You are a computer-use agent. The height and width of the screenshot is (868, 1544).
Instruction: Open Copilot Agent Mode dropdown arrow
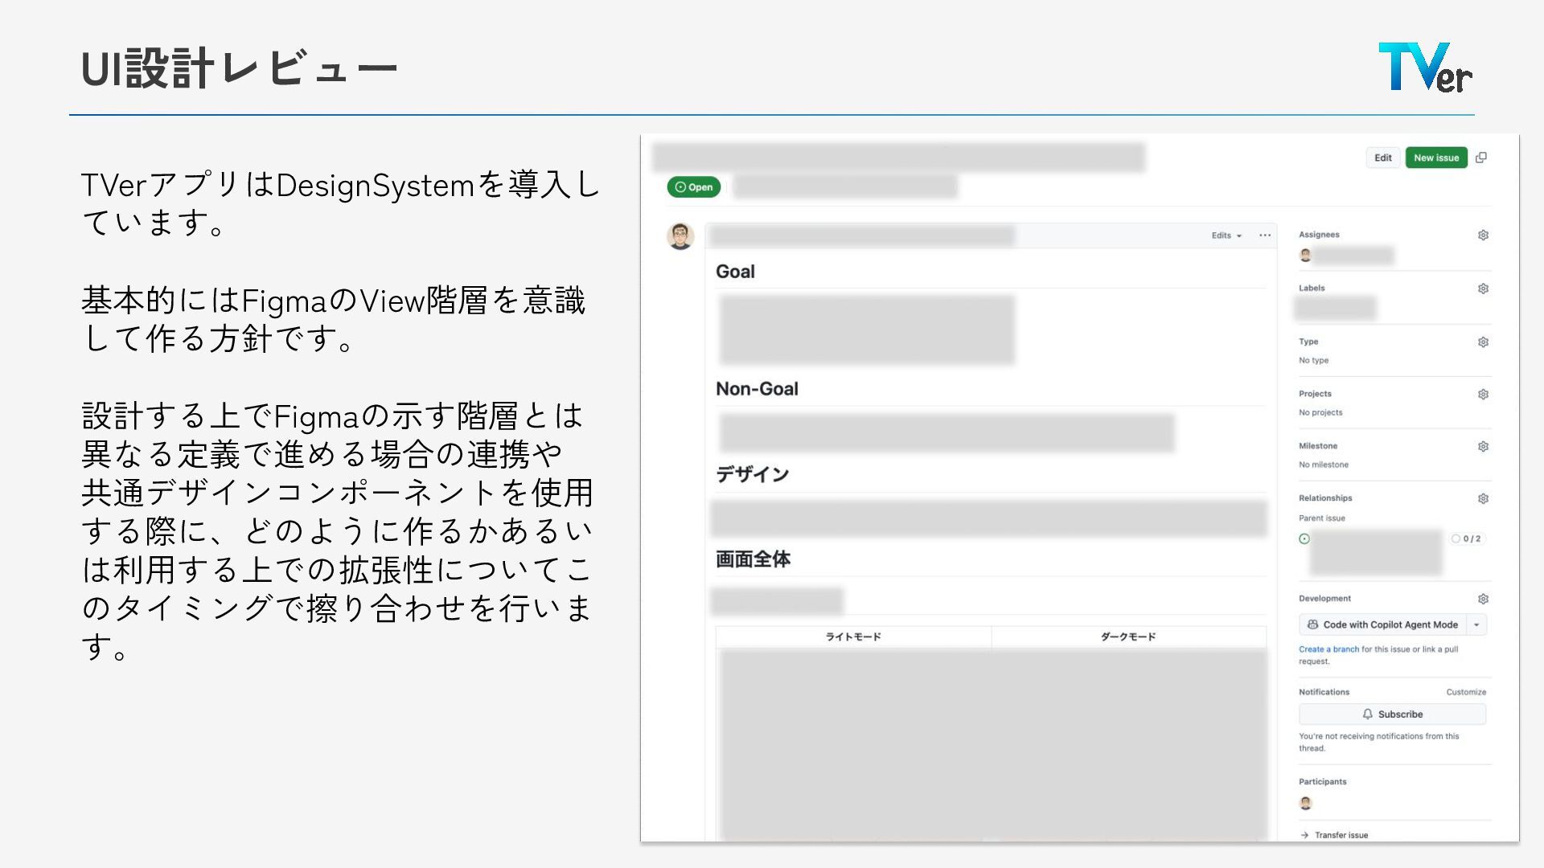(x=1476, y=625)
